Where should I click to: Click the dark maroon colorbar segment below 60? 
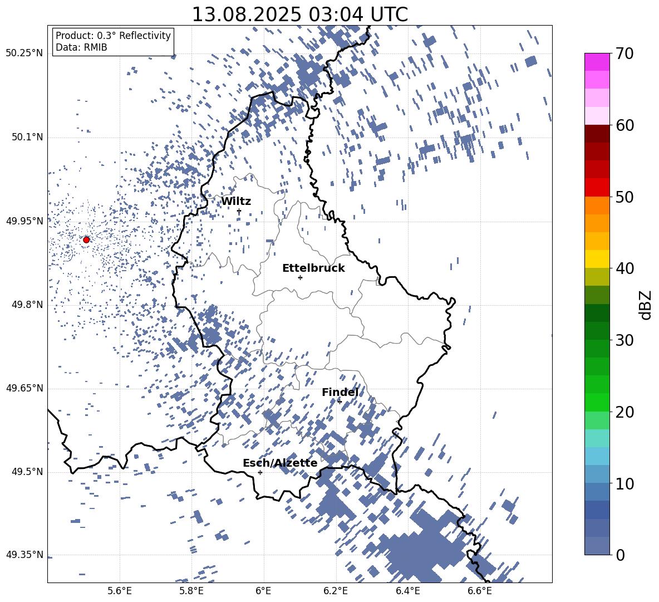click(x=597, y=134)
